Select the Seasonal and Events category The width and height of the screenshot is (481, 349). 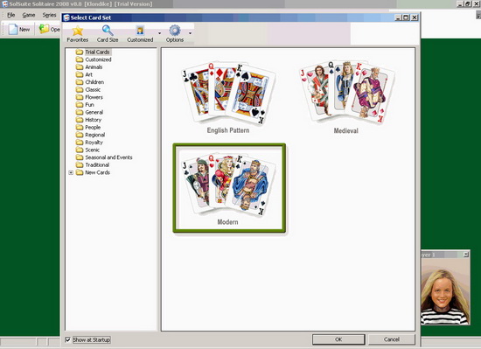point(108,157)
